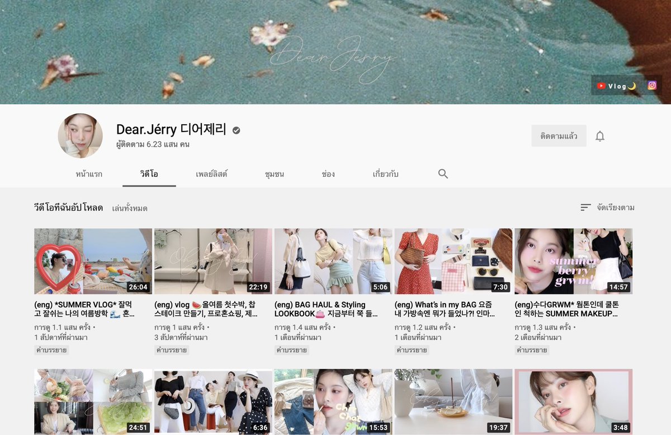Open the Instagram link icon in banner

[x=652, y=86]
